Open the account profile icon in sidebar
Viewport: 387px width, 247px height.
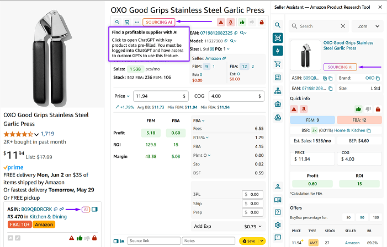pyautogui.click(x=278, y=186)
